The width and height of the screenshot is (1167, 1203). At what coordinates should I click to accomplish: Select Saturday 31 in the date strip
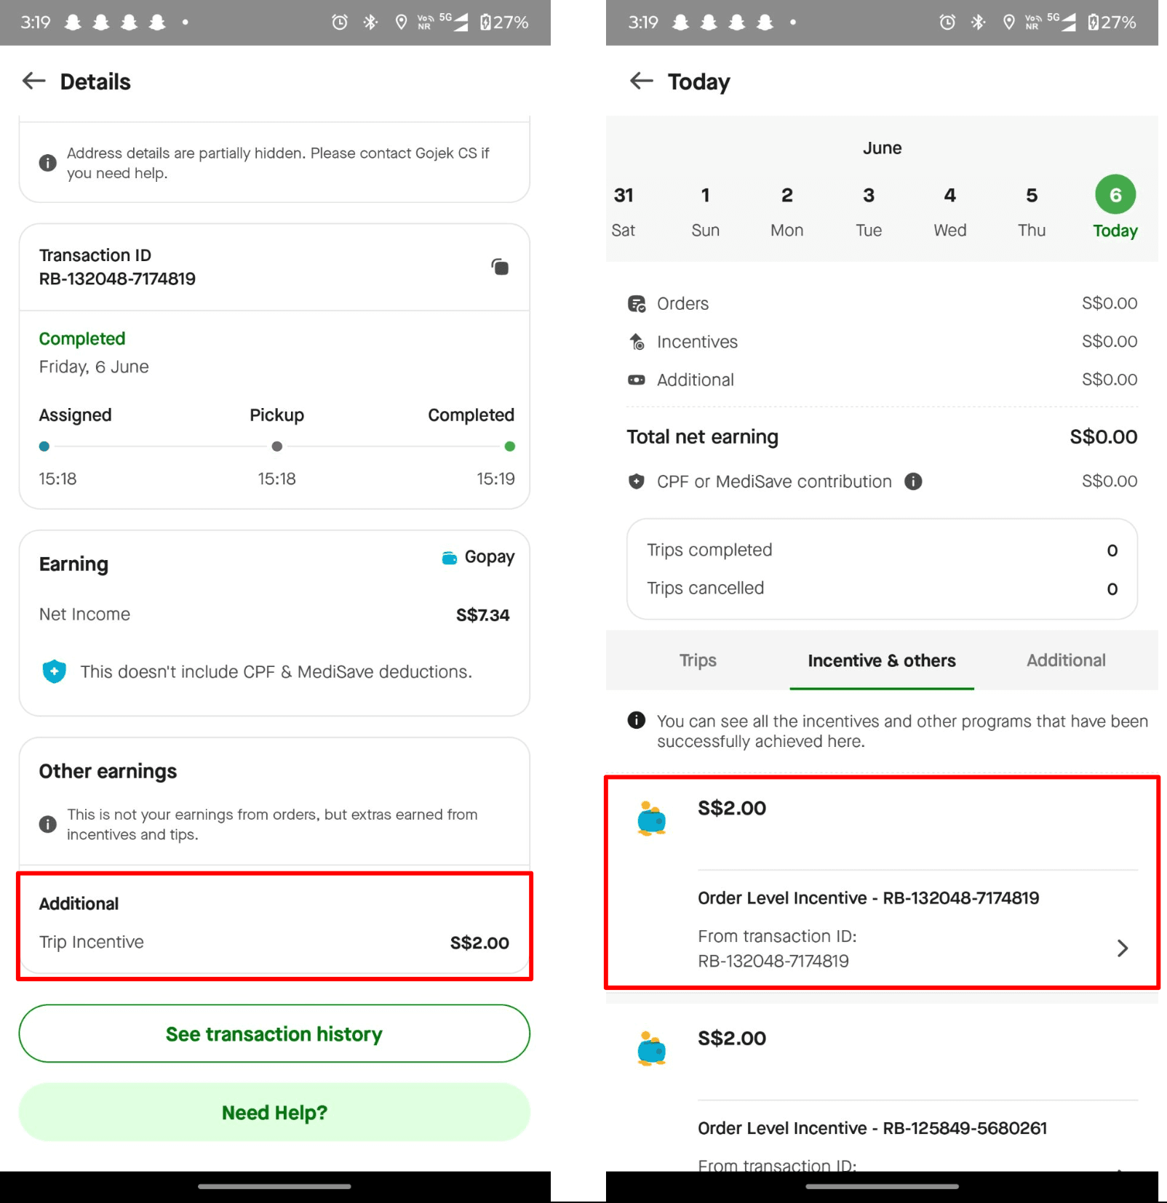624,212
